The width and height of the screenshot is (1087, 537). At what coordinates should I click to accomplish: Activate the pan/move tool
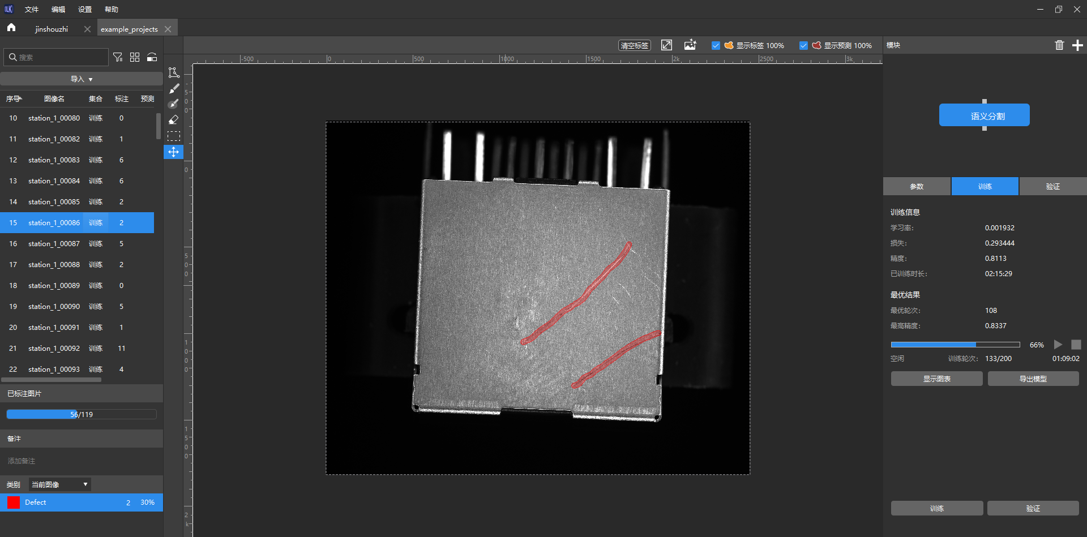(x=174, y=152)
